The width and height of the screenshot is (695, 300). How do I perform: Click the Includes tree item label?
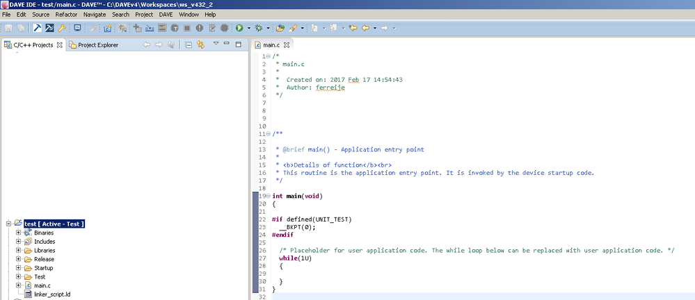[45, 242]
